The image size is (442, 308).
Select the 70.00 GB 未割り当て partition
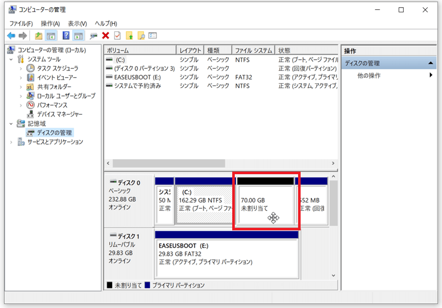coord(265,204)
